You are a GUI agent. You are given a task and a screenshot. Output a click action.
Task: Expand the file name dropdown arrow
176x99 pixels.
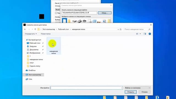122,88
